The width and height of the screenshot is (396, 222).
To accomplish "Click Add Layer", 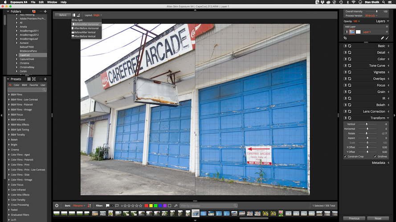I will (x=350, y=27).
